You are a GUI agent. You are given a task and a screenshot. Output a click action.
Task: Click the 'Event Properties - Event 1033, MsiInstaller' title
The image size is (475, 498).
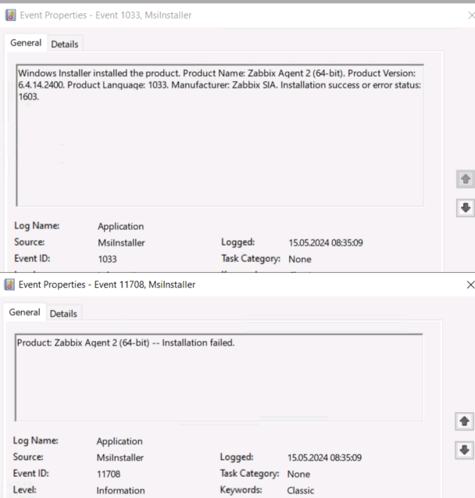pyautogui.click(x=105, y=16)
